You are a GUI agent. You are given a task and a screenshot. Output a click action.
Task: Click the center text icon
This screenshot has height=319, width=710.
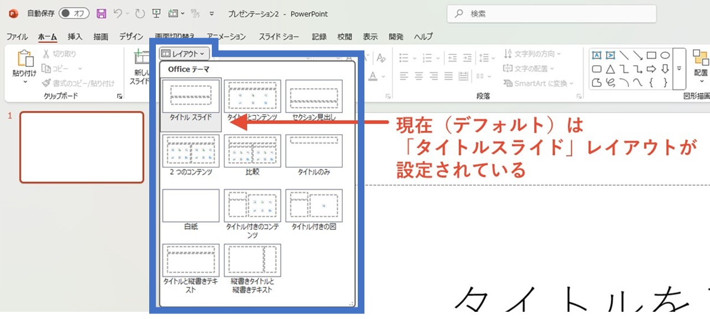point(419,75)
